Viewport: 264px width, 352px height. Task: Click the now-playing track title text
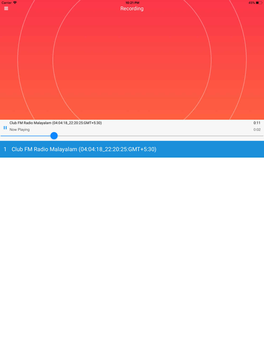tap(55, 123)
